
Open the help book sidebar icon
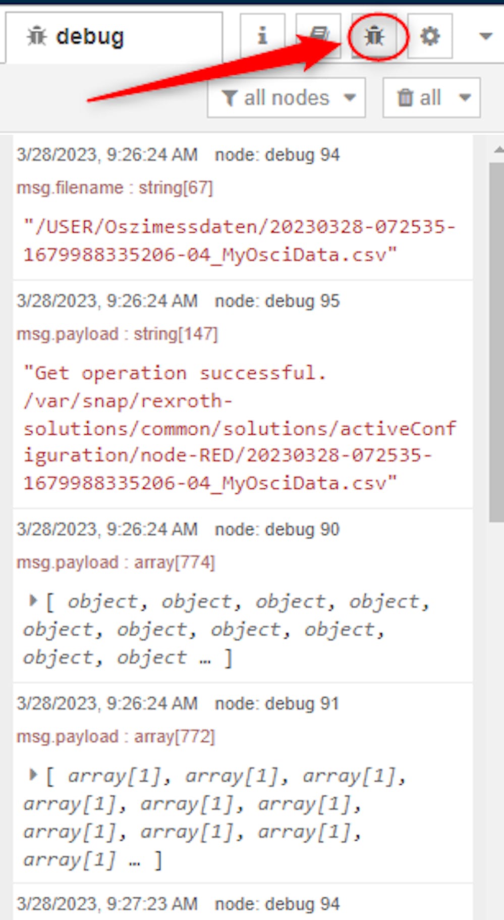[318, 36]
